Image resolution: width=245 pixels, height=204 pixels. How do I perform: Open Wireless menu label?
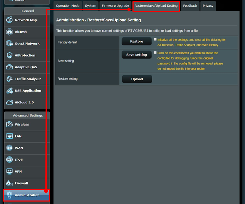pyautogui.click(x=22, y=125)
